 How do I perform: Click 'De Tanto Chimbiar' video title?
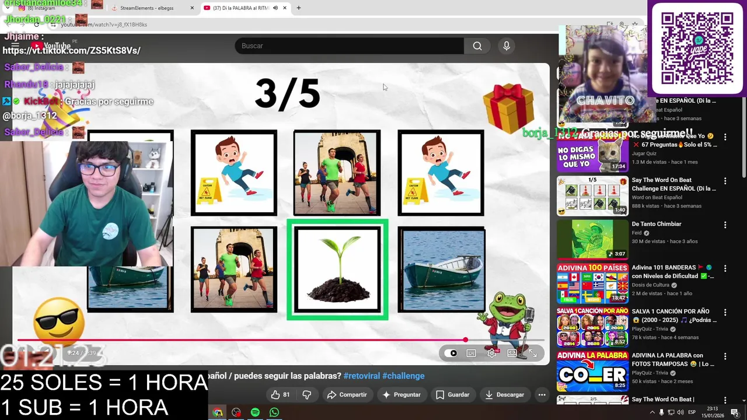(657, 224)
